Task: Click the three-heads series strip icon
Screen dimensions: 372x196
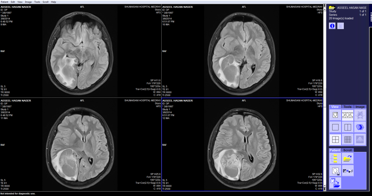Action: point(348,115)
